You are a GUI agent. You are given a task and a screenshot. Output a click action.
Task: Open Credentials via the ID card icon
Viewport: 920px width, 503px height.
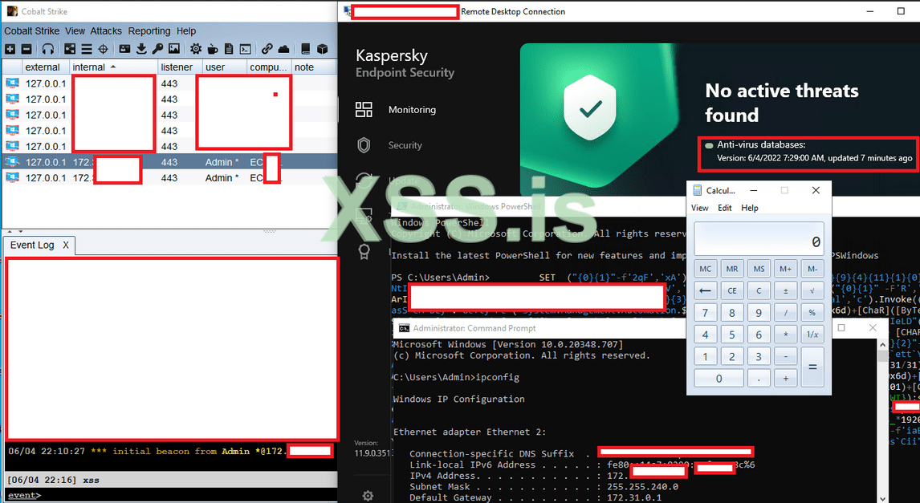tap(124, 49)
